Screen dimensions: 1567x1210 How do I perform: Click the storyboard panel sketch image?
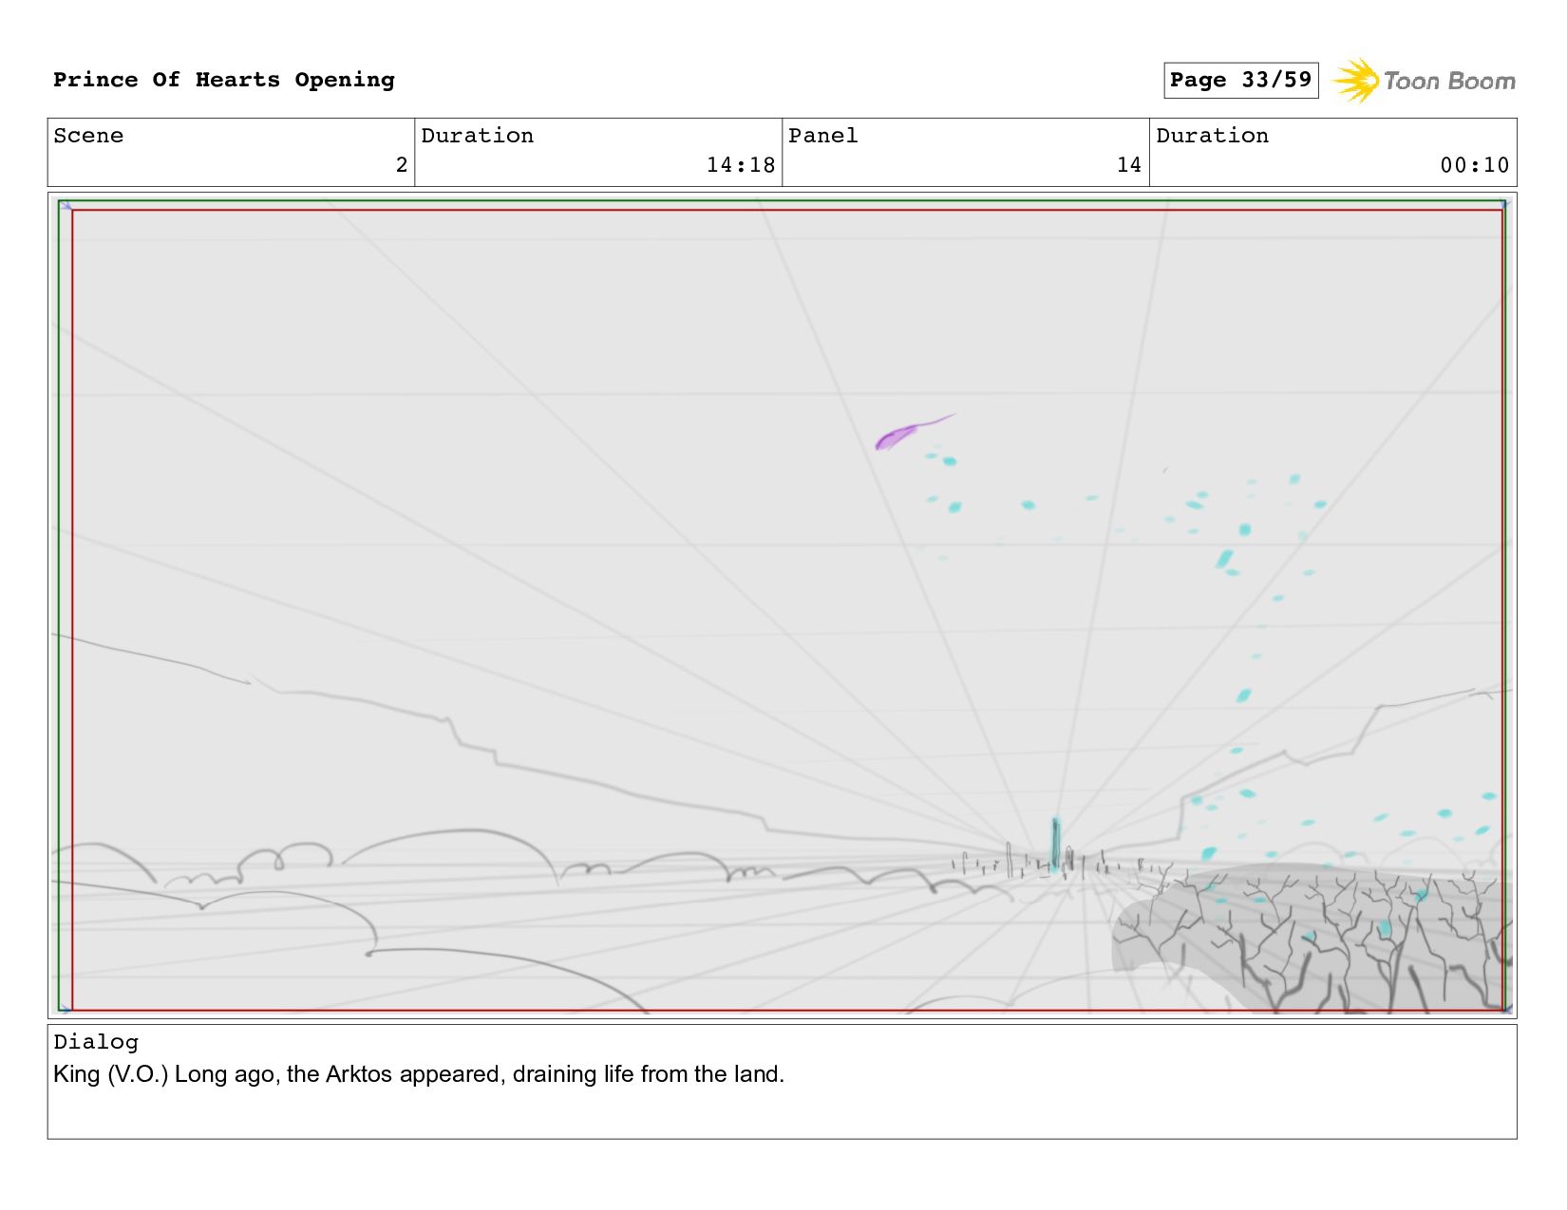coord(783,605)
